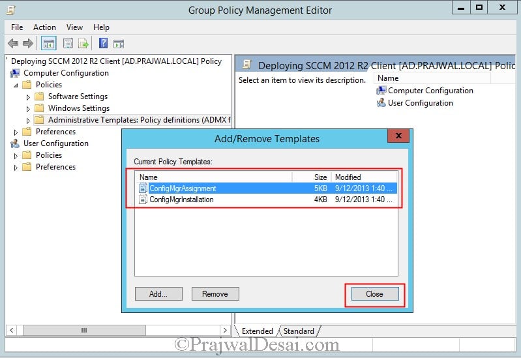Click tree pane scroll right arrow
Image resolution: width=521 pixels, height=358 pixels.
(225, 330)
